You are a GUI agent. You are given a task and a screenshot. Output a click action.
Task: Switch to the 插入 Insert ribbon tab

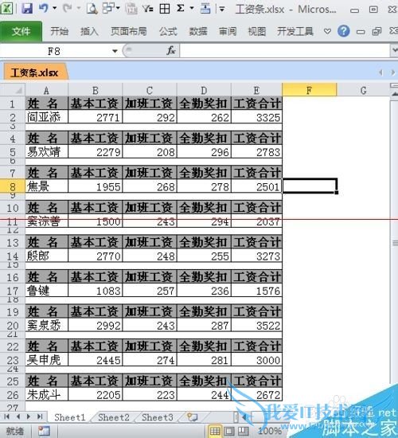coord(89,31)
